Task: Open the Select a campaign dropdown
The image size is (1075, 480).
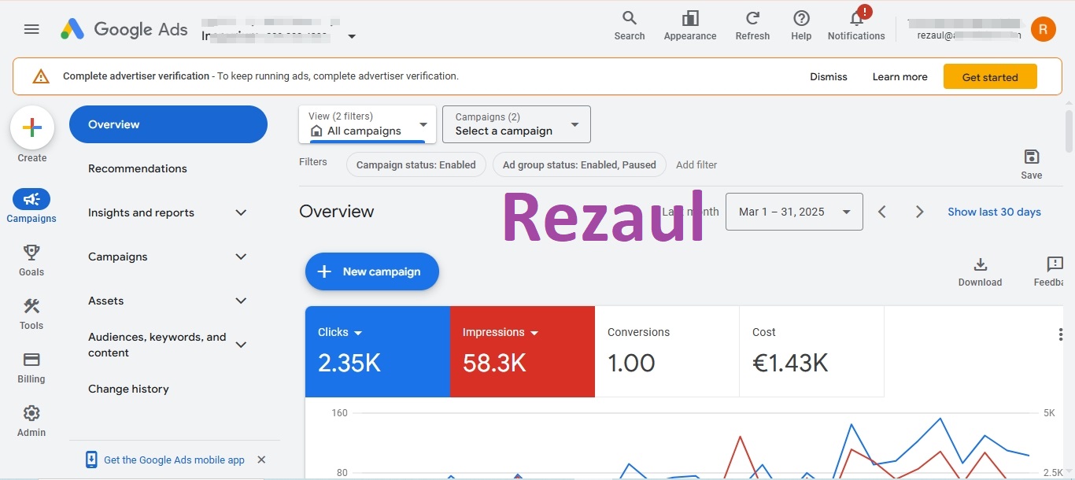Action: click(516, 124)
